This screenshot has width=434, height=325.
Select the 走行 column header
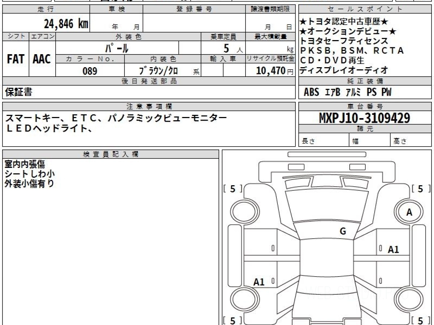point(46,9)
